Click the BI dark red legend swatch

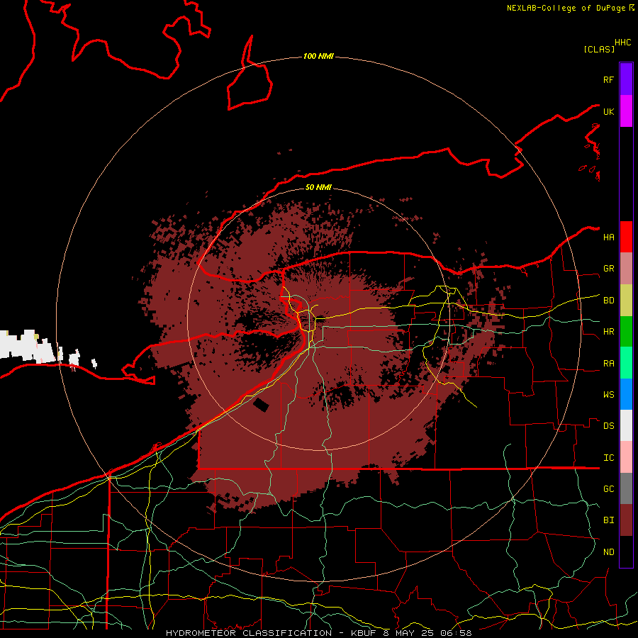(626, 520)
